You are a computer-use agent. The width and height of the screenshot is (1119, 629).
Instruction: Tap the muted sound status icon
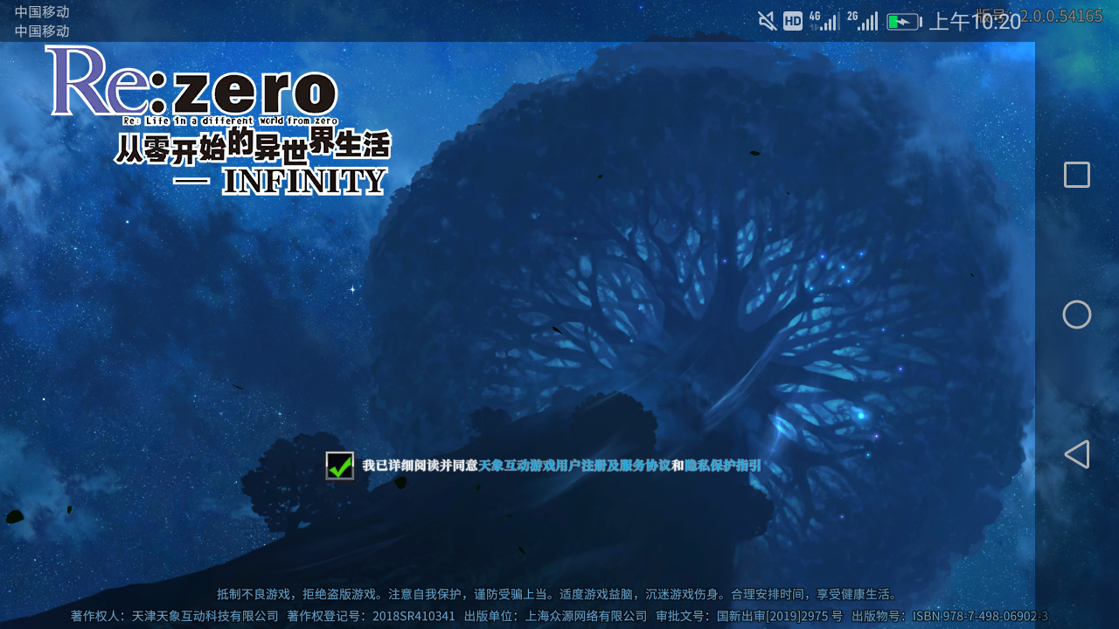click(768, 21)
